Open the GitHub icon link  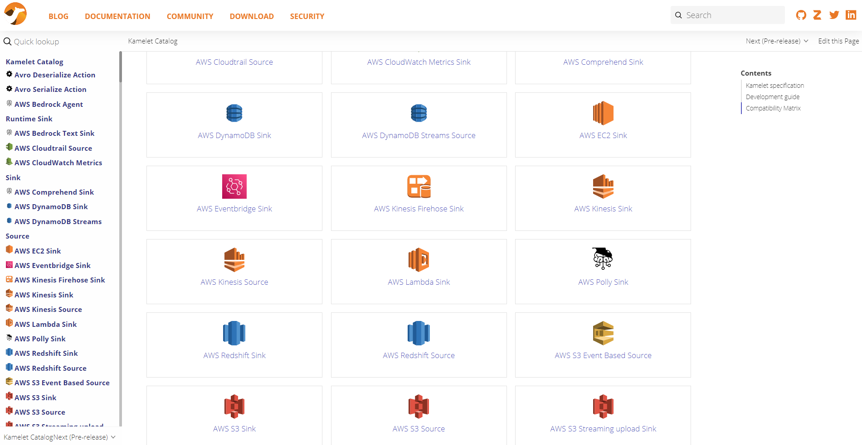click(801, 15)
